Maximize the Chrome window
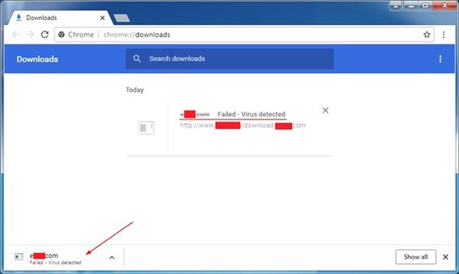Viewport: 459px width, 274px height. 425,5
